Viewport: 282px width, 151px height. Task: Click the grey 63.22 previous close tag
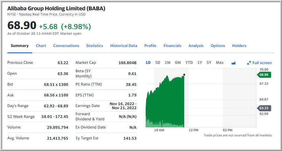pyautogui.click(x=264, y=108)
